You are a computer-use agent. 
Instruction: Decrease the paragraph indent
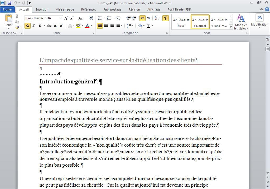128,18
